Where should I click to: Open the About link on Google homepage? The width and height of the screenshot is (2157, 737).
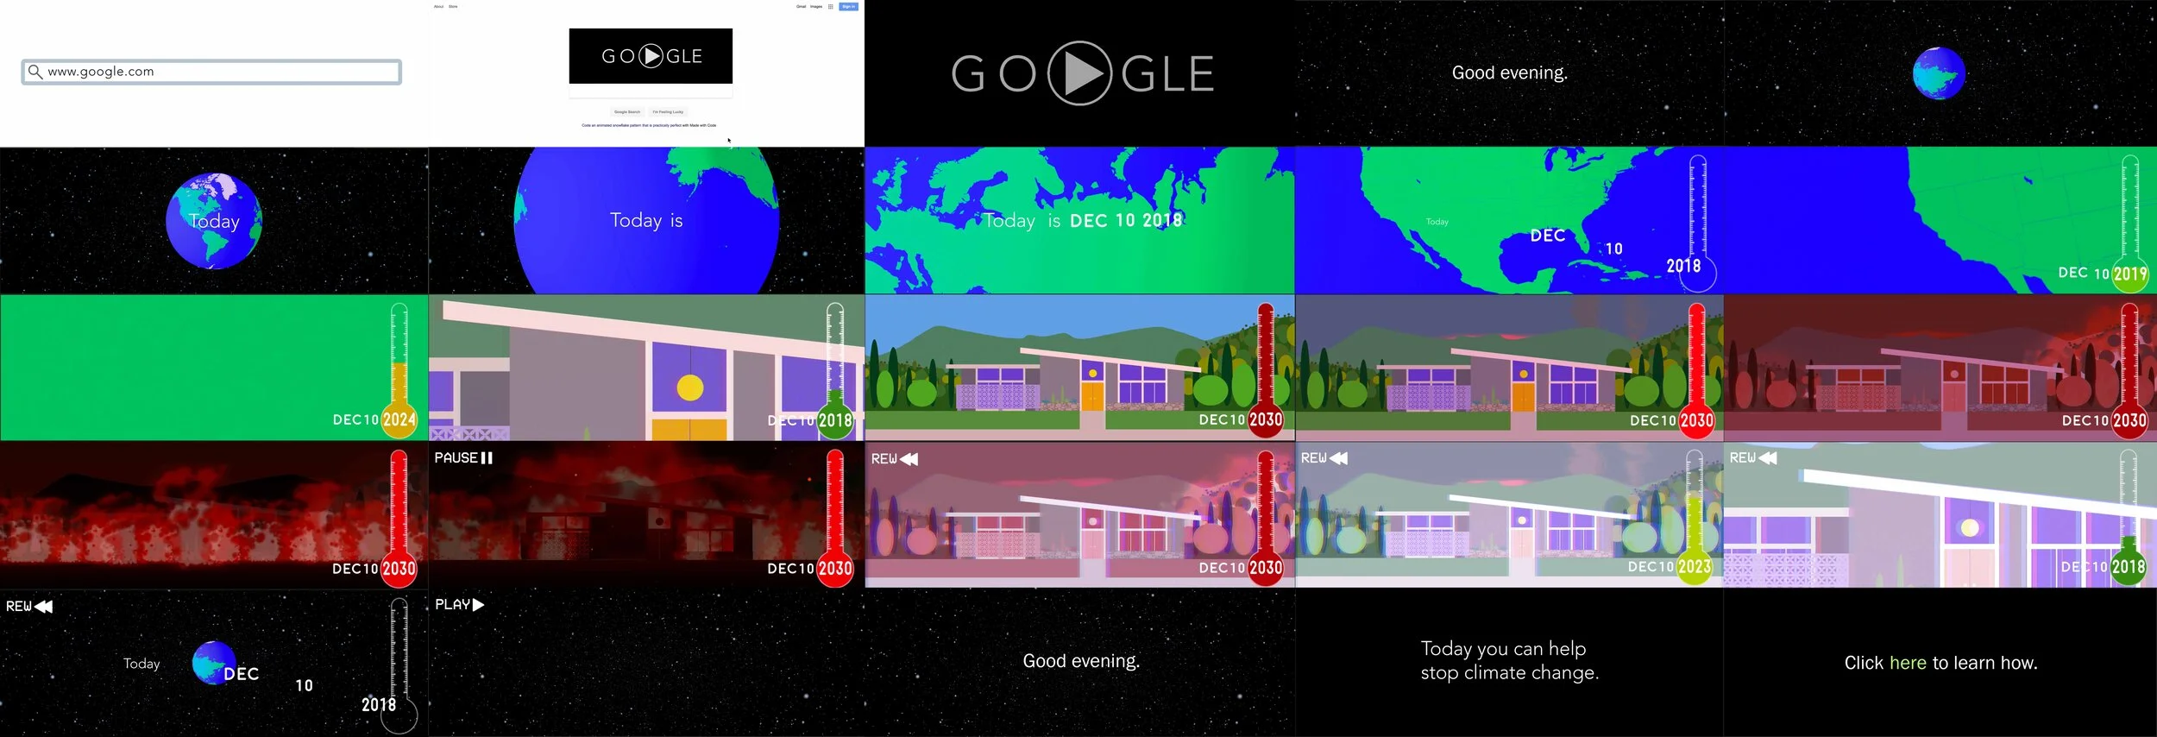click(438, 7)
